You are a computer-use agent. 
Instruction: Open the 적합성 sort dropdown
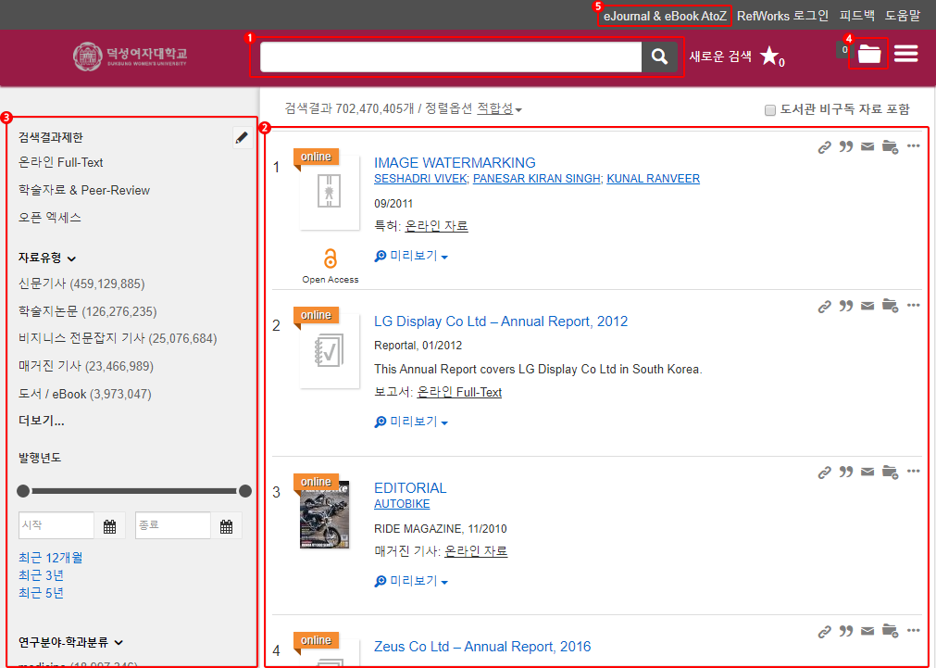pyautogui.click(x=499, y=109)
